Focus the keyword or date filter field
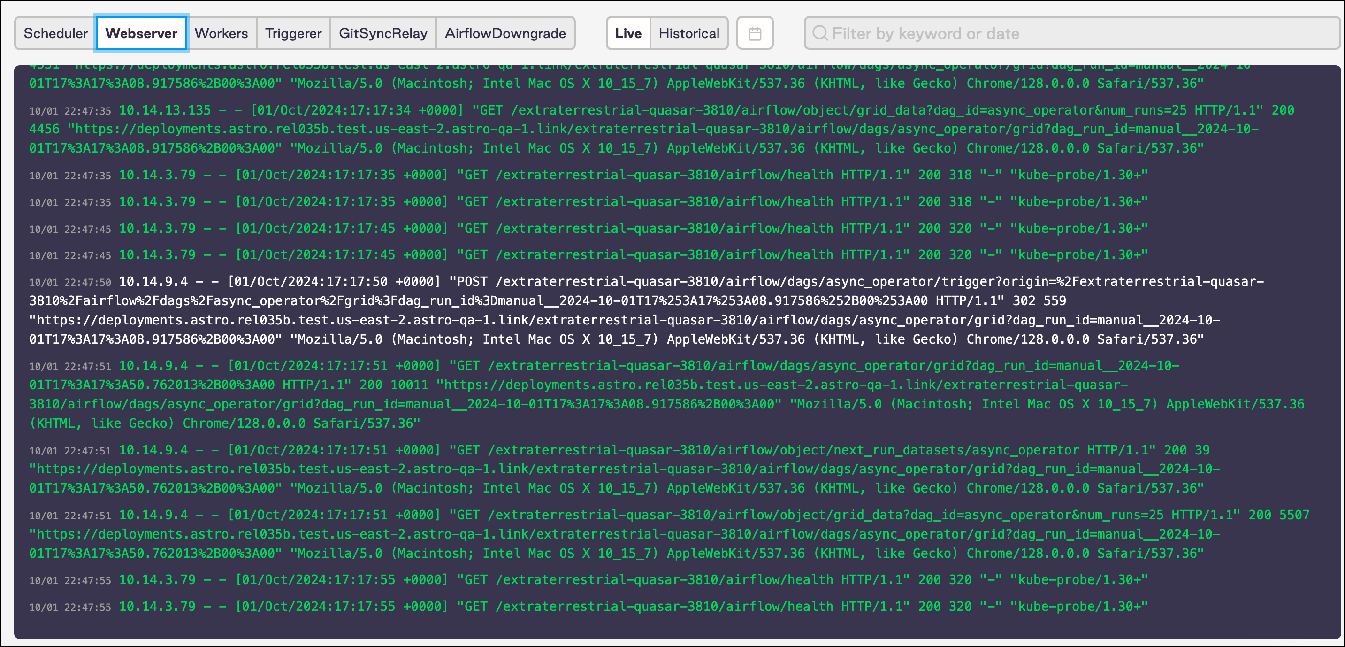Screen dimensions: 1345x647 (x=1072, y=33)
